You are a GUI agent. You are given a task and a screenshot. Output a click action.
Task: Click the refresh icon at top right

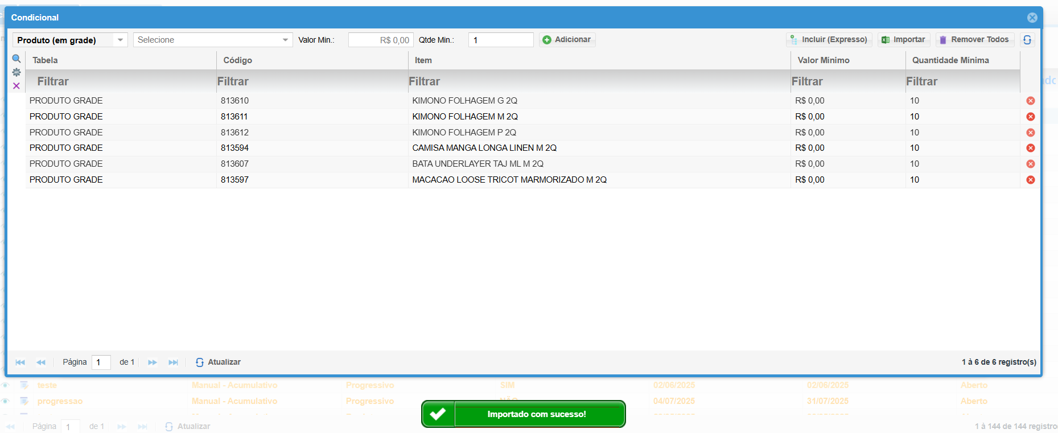pos(1027,40)
